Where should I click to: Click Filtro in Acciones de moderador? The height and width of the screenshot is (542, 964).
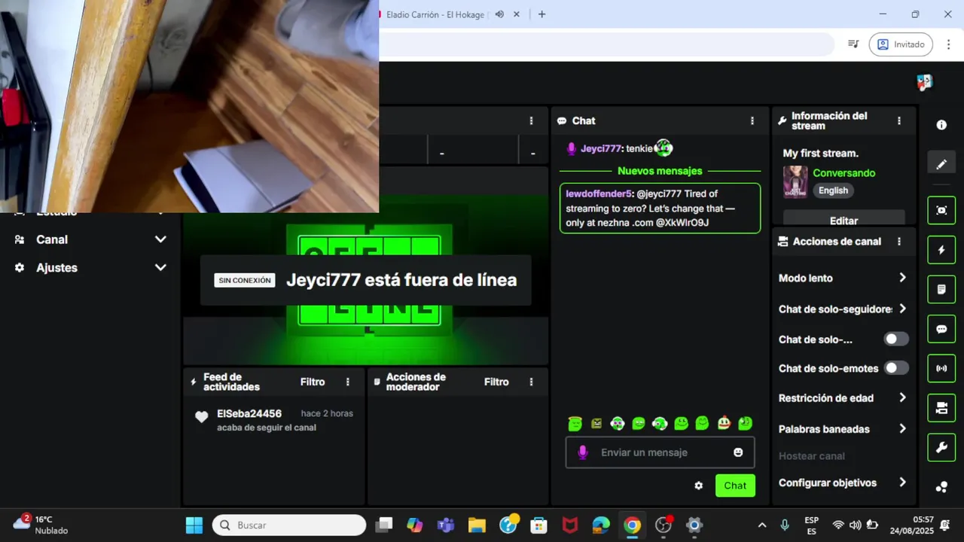pyautogui.click(x=496, y=382)
